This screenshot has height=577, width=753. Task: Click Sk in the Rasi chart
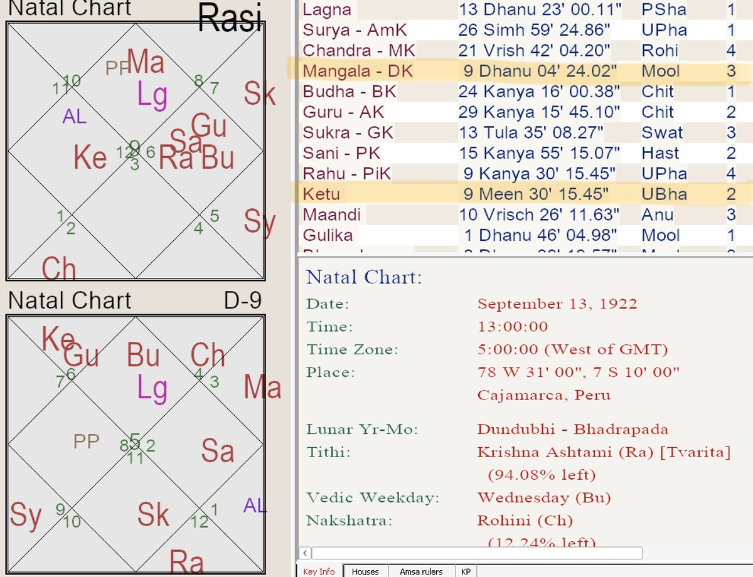click(260, 94)
